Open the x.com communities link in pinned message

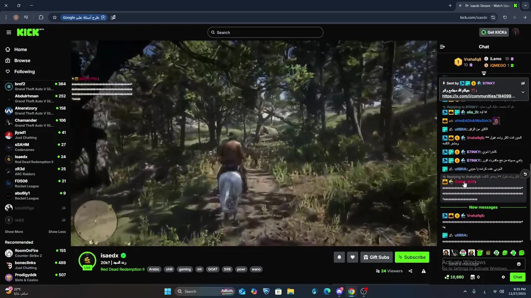point(479,96)
